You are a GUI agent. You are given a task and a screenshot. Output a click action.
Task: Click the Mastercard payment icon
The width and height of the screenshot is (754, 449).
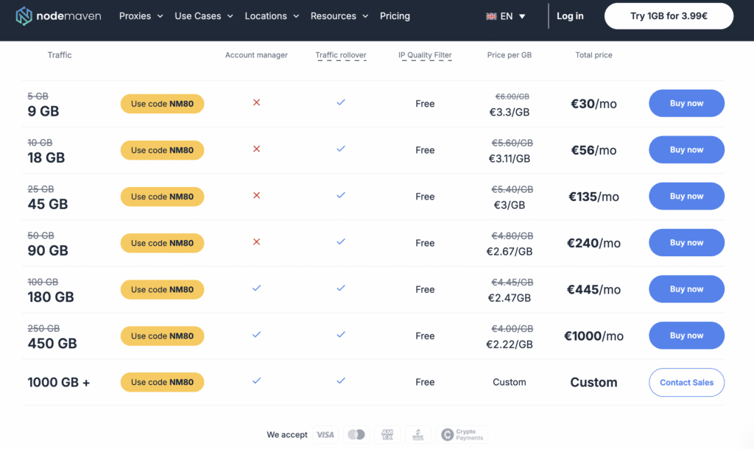pos(356,435)
